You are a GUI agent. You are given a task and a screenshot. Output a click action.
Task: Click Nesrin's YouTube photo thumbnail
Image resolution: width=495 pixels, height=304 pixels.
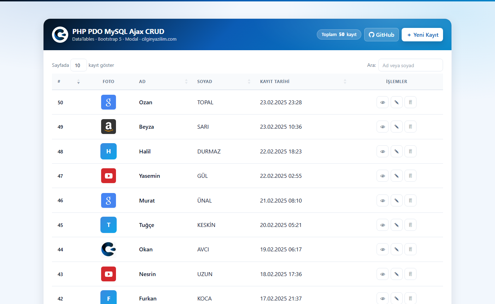pos(109,274)
